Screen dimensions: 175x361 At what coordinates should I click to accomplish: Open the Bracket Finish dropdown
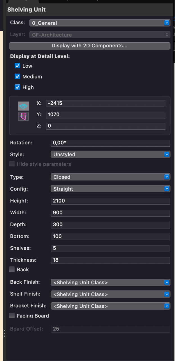tap(110, 306)
